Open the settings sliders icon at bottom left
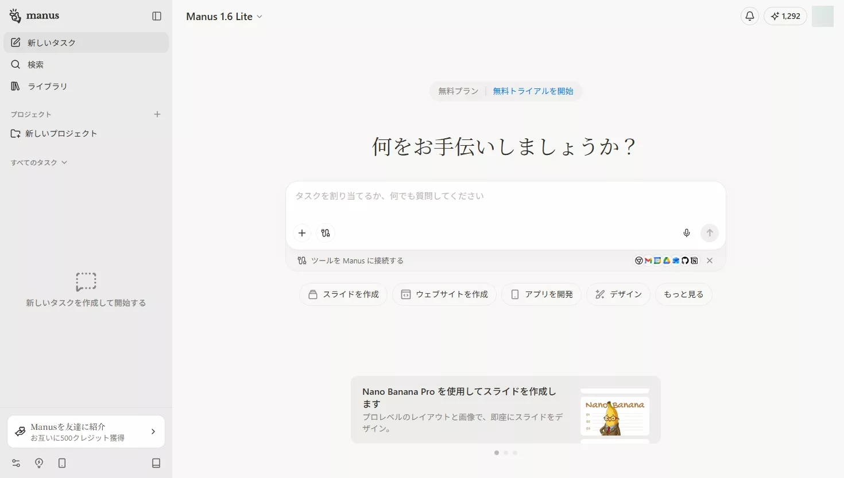This screenshot has width=844, height=478. point(16,463)
